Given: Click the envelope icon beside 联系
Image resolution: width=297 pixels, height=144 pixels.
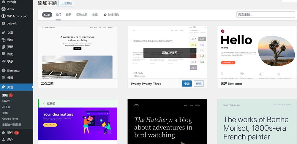Looking at the screenshot, I should click(x=3, y=61).
